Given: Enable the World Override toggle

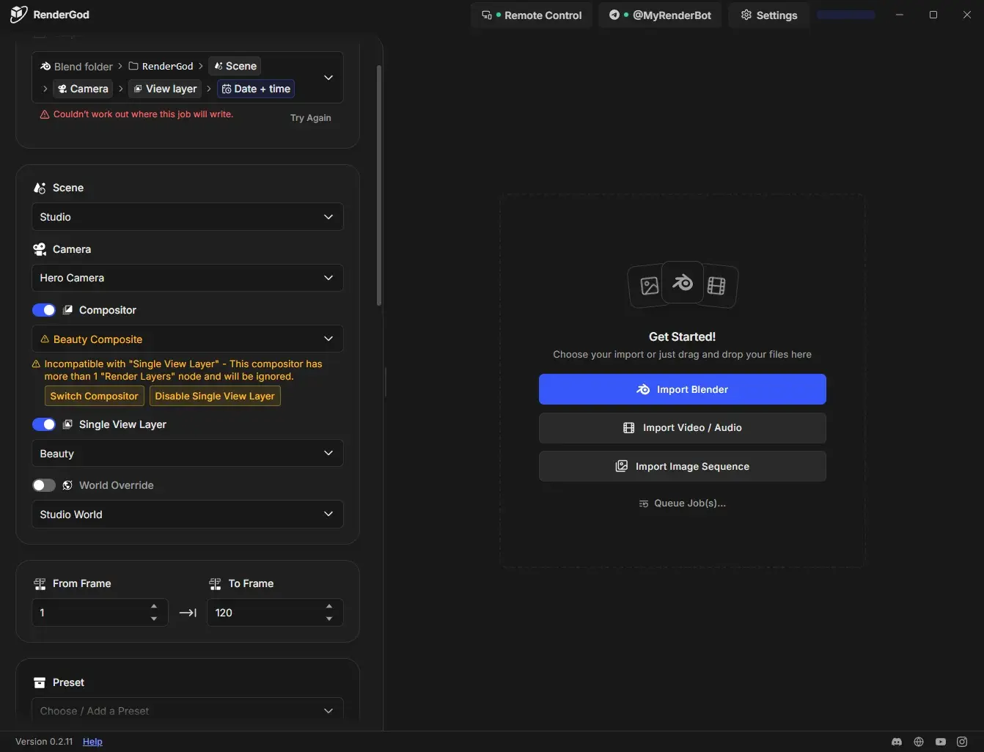Looking at the screenshot, I should 44,485.
